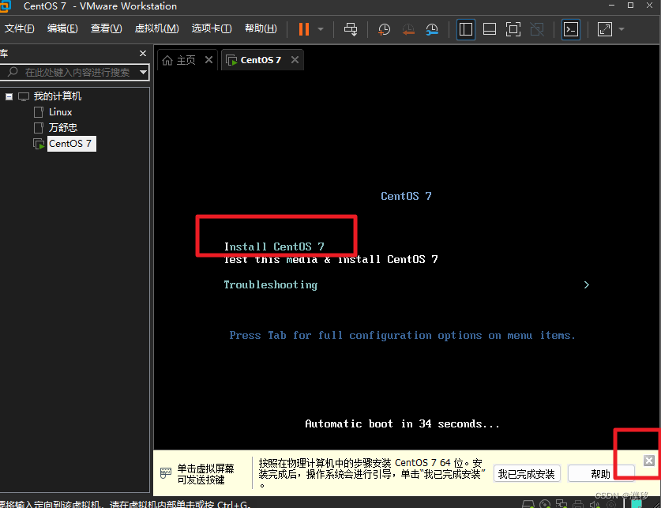661x508 pixels.
Task: Select 我的计算机 in the library
Action: pos(58,96)
